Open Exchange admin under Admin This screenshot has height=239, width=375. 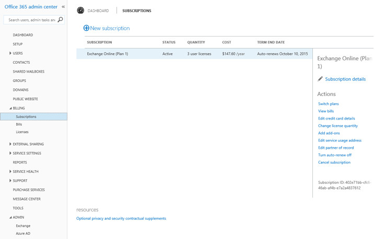pyautogui.click(x=23, y=226)
